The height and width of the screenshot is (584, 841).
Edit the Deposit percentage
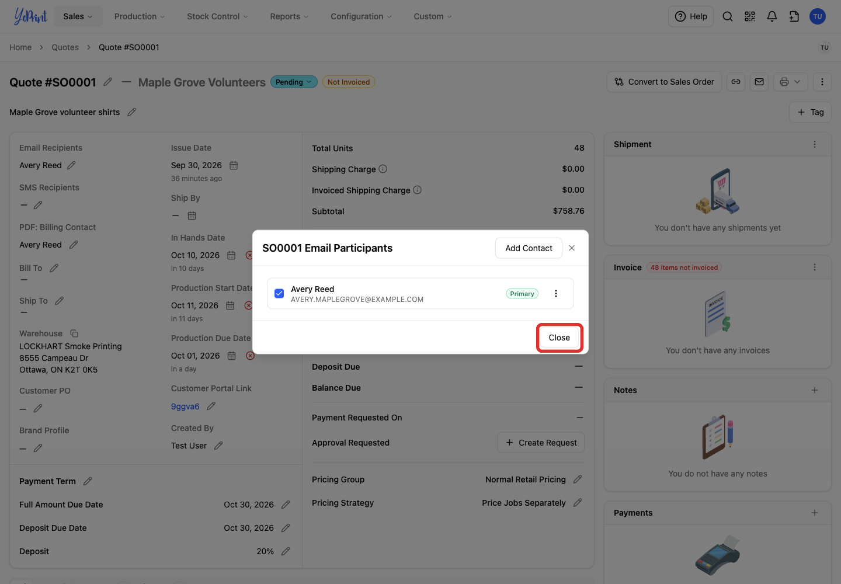(x=286, y=551)
